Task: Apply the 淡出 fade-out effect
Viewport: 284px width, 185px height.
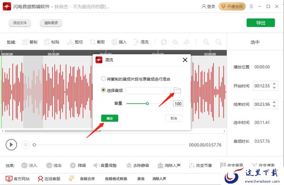Action: point(53,166)
